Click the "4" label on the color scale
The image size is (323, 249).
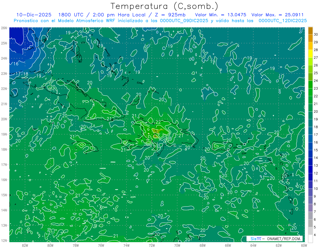coord(315,235)
